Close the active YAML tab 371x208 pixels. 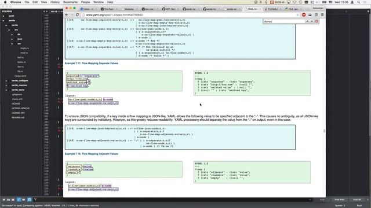260,9
